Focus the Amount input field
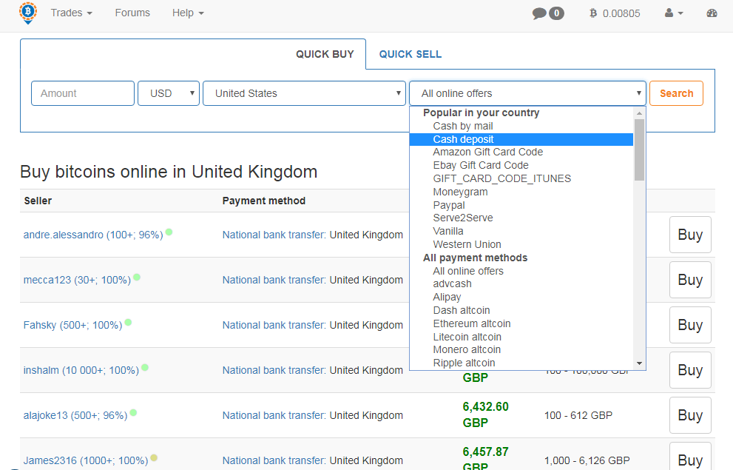This screenshot has height=470, width=733. (83, 93)
